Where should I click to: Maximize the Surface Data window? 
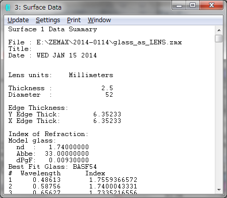[193, 5]
